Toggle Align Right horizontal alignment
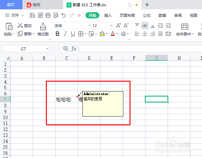The width and height of the screenshot is (202, 158). pos(153,34)
